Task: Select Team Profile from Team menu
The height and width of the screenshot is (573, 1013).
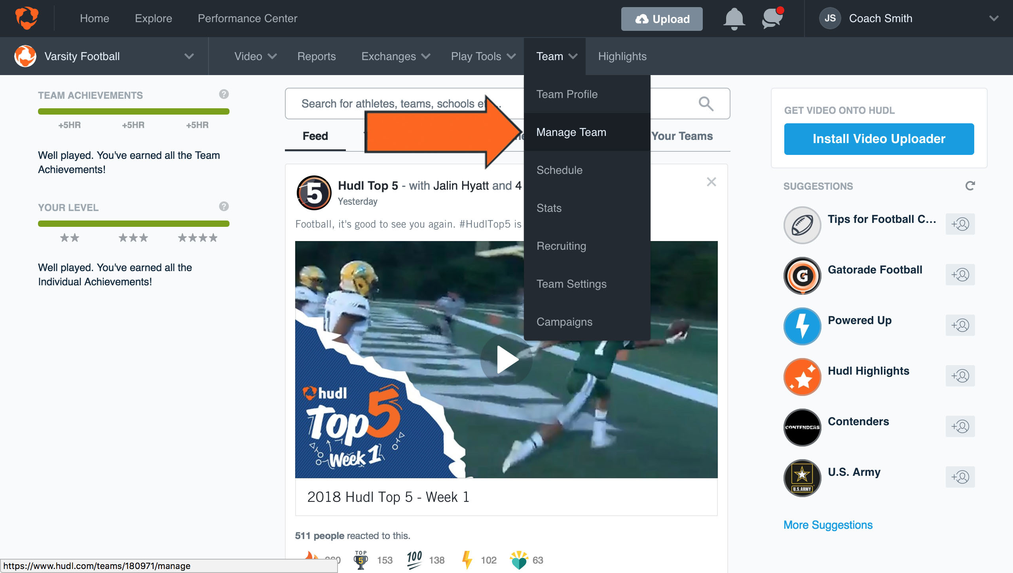Action: 587,94
